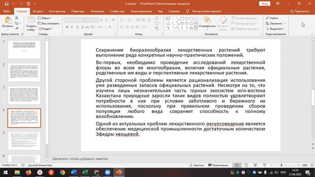315x177 pixels.
Task: Switch to the Анимация tab
Action: pos(97,11)
